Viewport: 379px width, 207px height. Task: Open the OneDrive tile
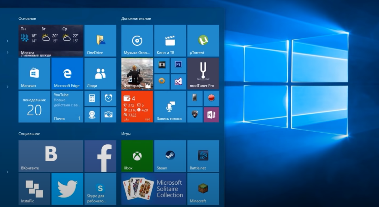pos(100,41)
